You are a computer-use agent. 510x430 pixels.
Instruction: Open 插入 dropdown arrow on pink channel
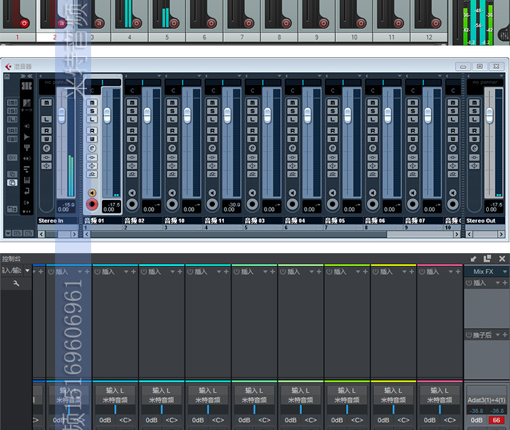pos(451,271)
